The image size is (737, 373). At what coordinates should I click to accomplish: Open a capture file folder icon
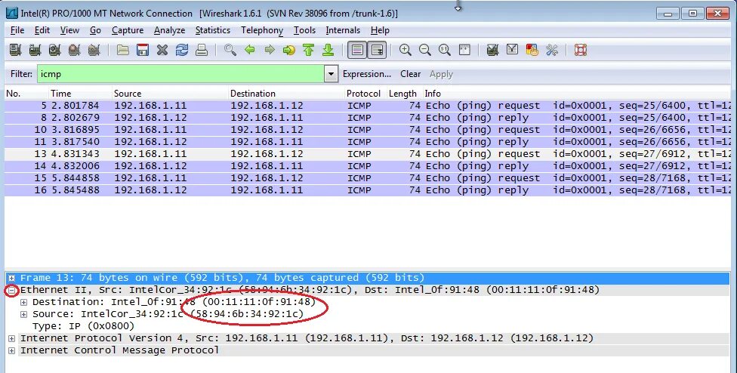123,50
